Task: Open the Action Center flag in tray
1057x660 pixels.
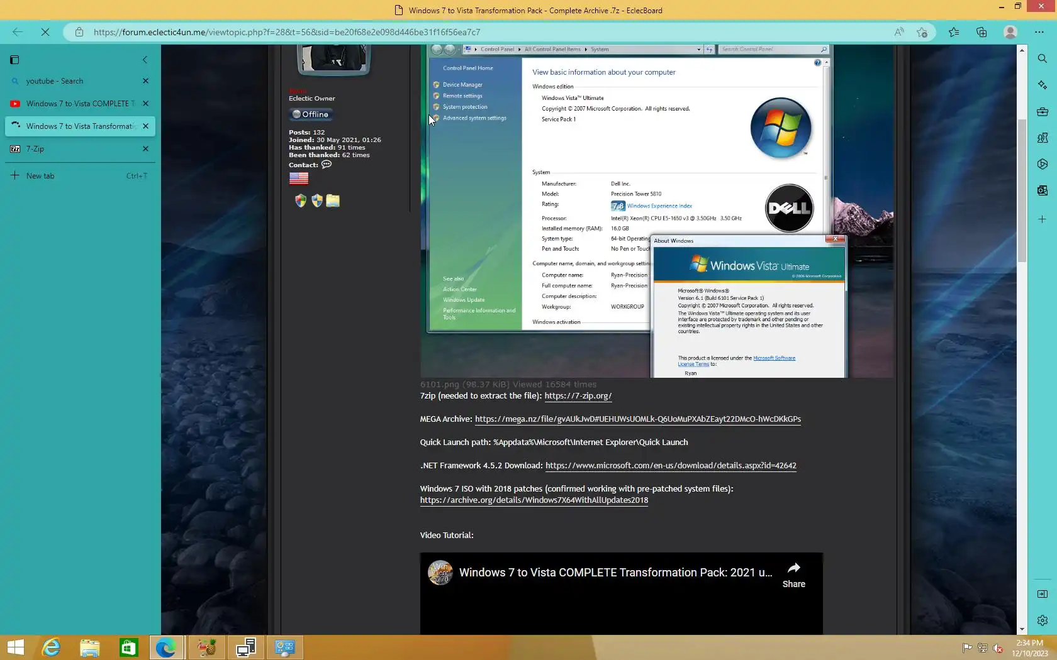Action: pos(967,648)
